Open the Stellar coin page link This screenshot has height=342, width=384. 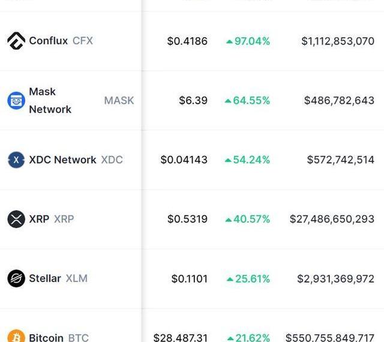coord(45,278)
